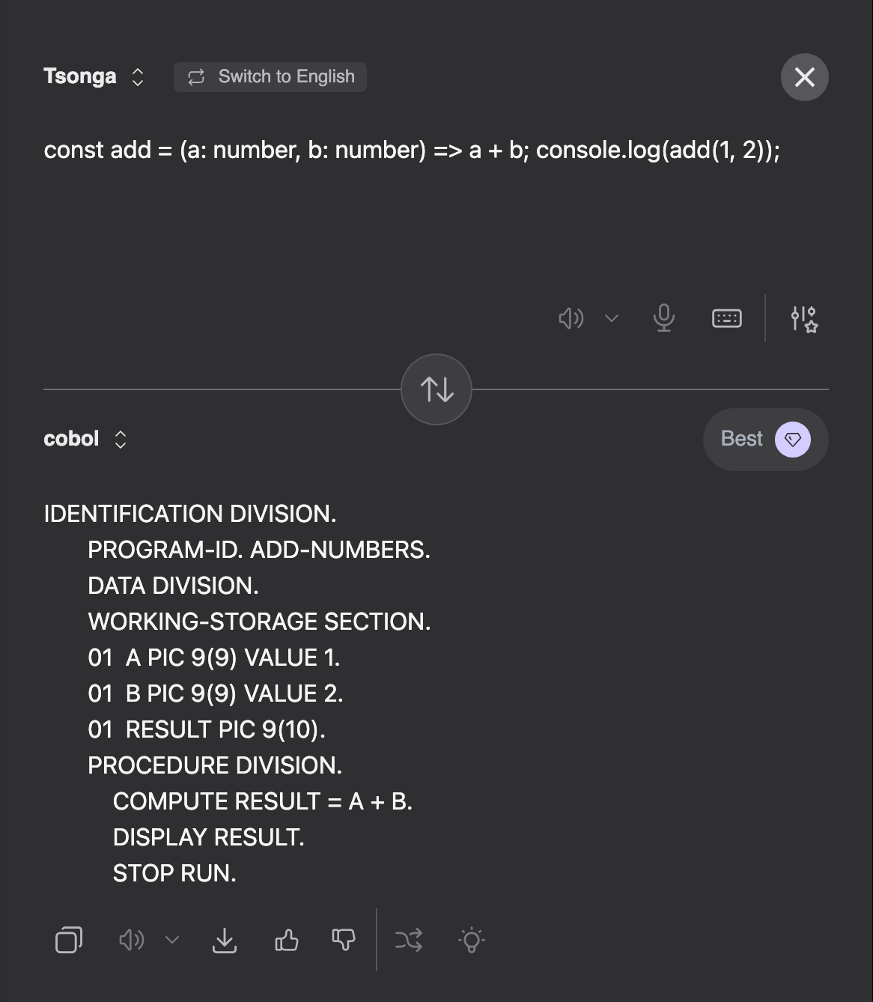Play the cobol output audio
The height and width of the screenshot is (1002, 873).
132,940
